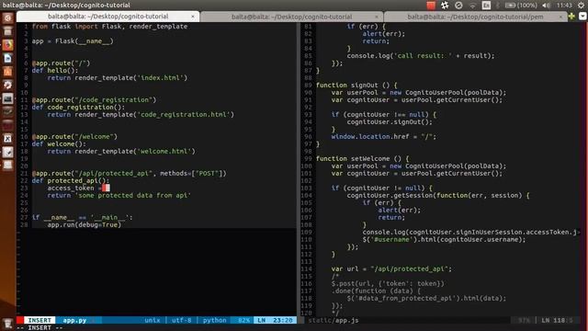
Task: Open the text editor pencil dock icon
Action: click(8, 152)
